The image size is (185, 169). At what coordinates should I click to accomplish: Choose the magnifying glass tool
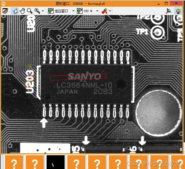pyautogui.click(x=29, y=11)
